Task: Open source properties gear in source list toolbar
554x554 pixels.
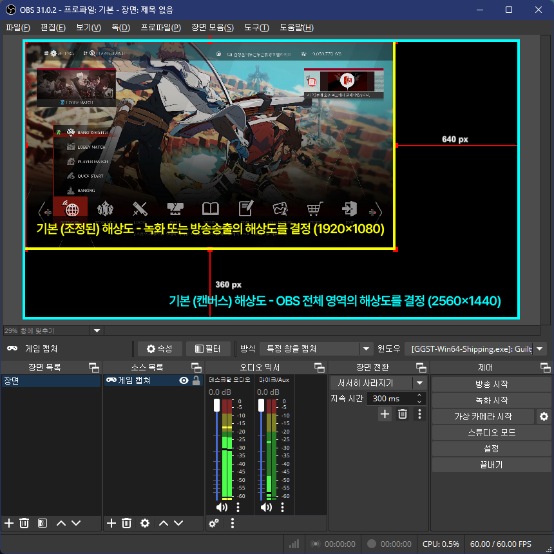Action: click(x=145, y=523)
